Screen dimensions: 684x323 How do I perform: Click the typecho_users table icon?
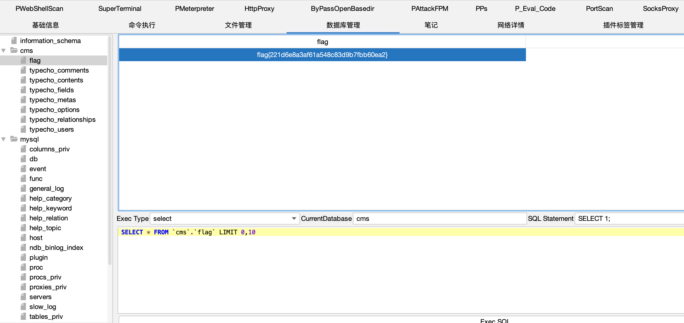click(x=23, y=129)
